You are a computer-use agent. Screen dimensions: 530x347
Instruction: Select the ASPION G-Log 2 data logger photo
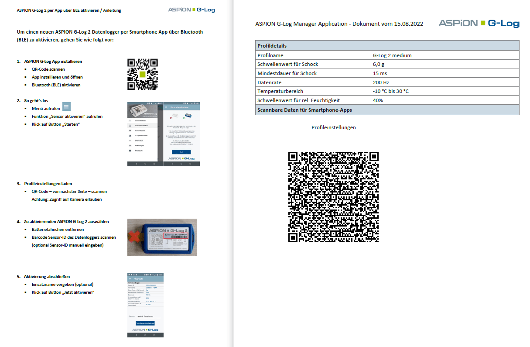[x=162, y=237]
